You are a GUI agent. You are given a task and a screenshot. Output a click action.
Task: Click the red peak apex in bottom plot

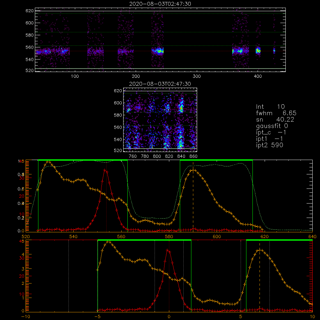(x=167, y=250)
